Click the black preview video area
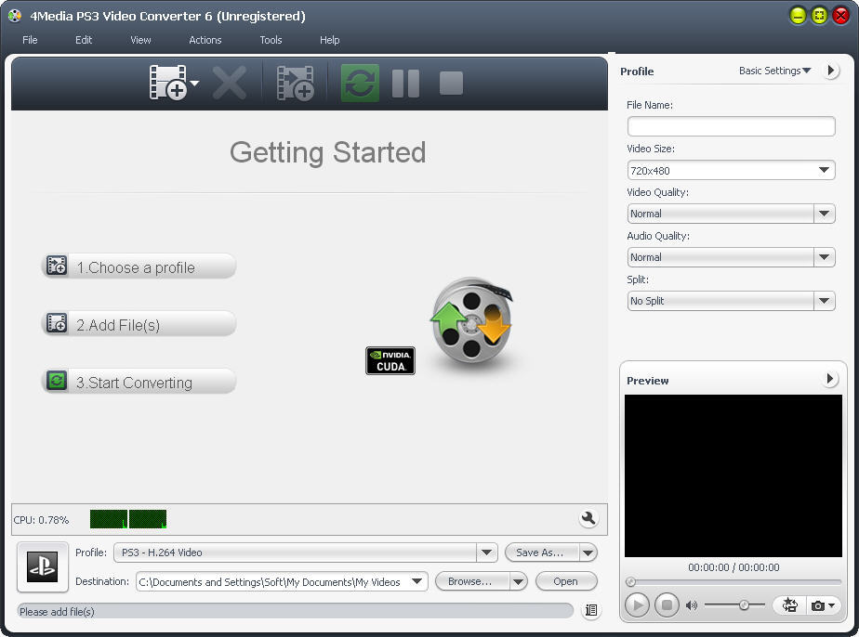This screenshot has width=859, height=637. (x=733, y=475)
